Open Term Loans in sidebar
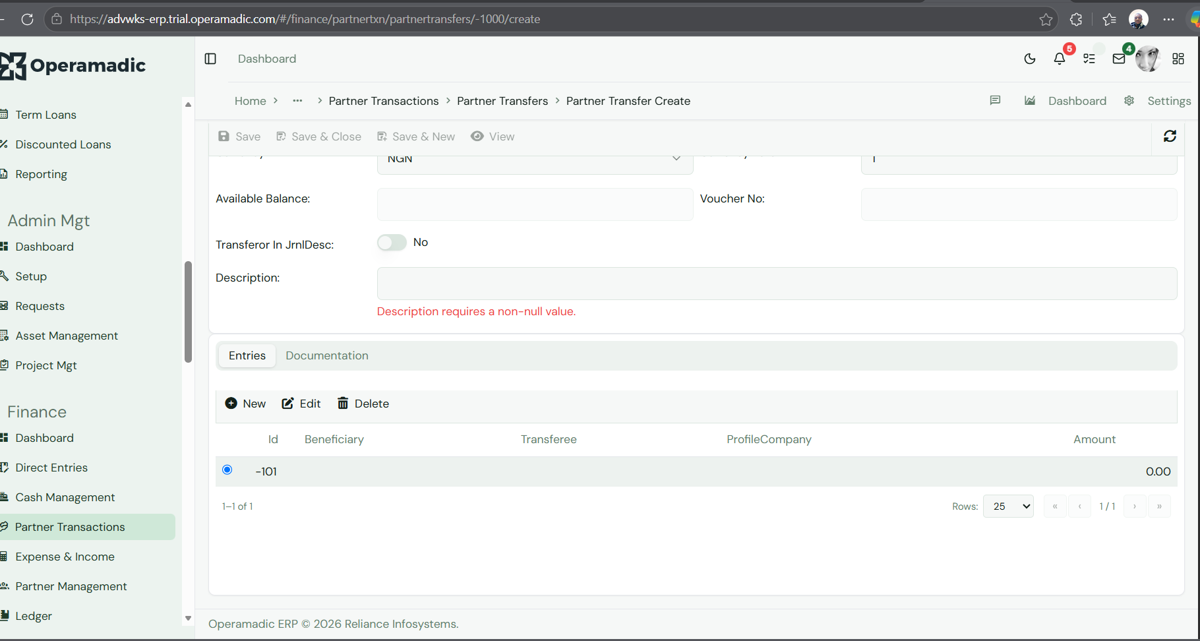This screenshot has height=641, width=1200. pyautogui.click(x=46, y=115)
